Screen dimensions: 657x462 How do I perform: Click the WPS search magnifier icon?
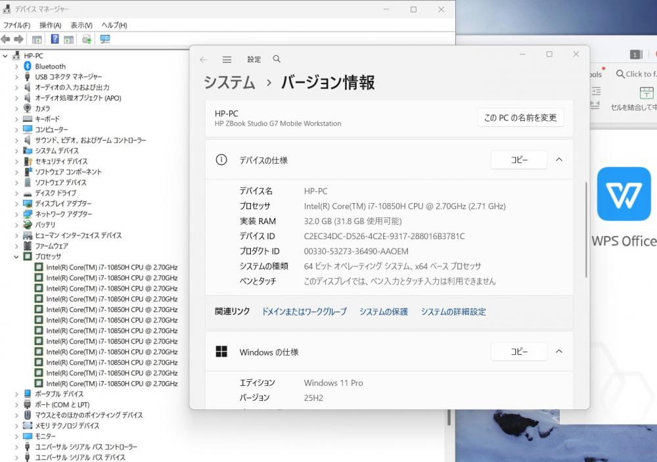coord(620,74)
